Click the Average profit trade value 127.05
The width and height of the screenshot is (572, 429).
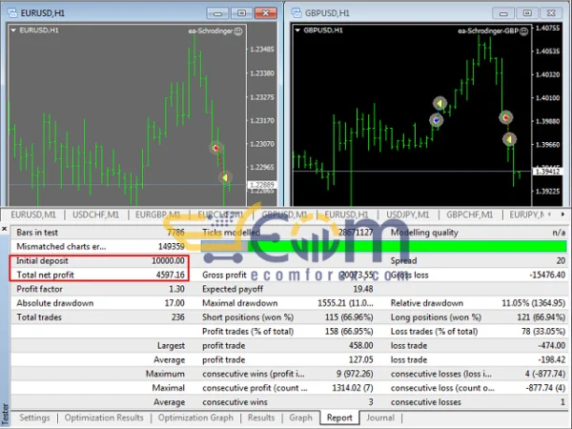pyautogui.click(x=360, y=359)
